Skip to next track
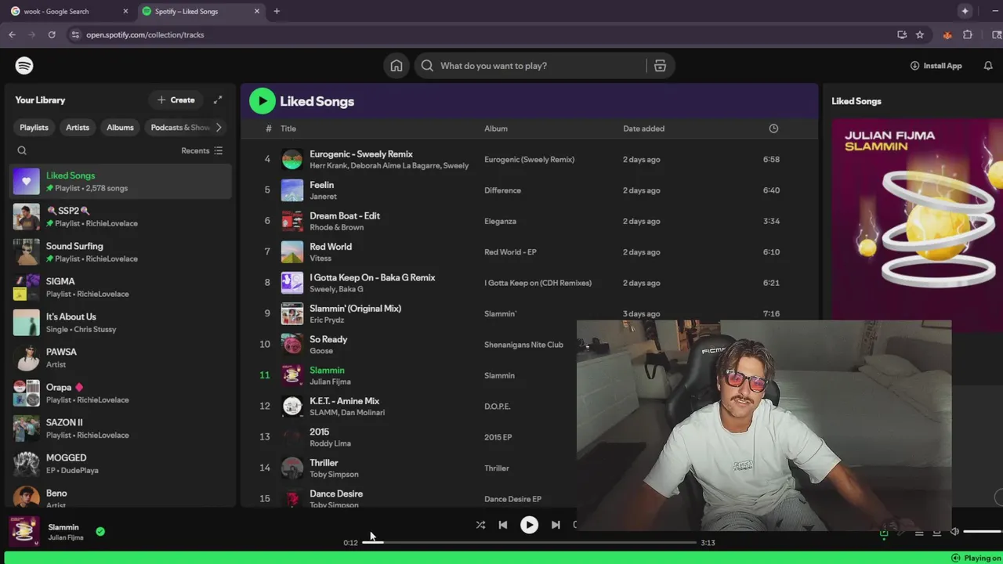The width and height of the screenshot is (1003, 564). point(556,525)
